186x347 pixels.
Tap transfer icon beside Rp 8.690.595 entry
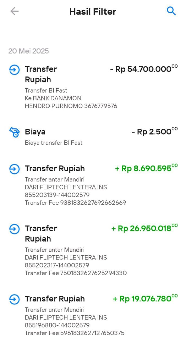[14, 169]
